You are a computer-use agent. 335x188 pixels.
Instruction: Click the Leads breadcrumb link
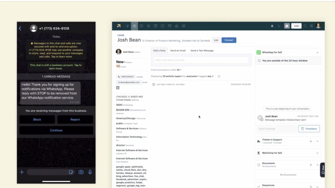[x=121, y=35]
